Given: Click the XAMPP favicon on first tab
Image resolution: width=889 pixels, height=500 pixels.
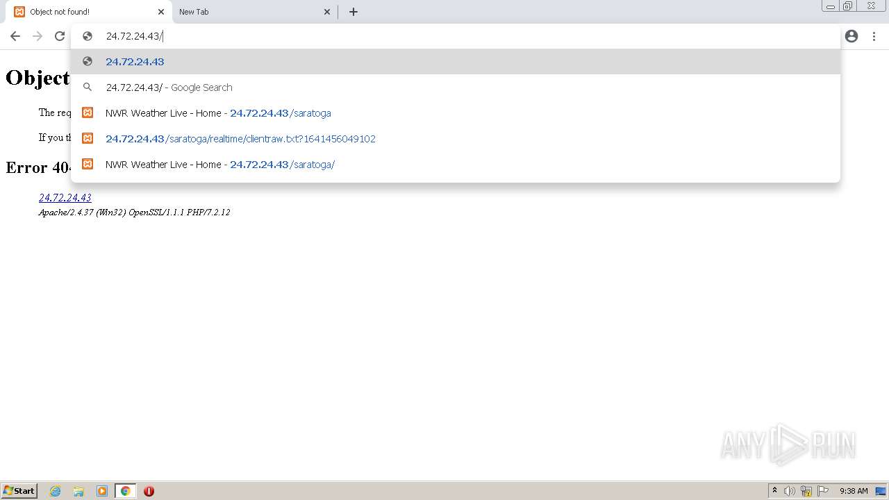Looking at the screenshot, I should [x=19, y=12].
